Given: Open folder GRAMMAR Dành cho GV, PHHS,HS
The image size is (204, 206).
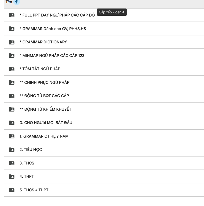Looking at the screenshot, I should [x=53, y=29].
